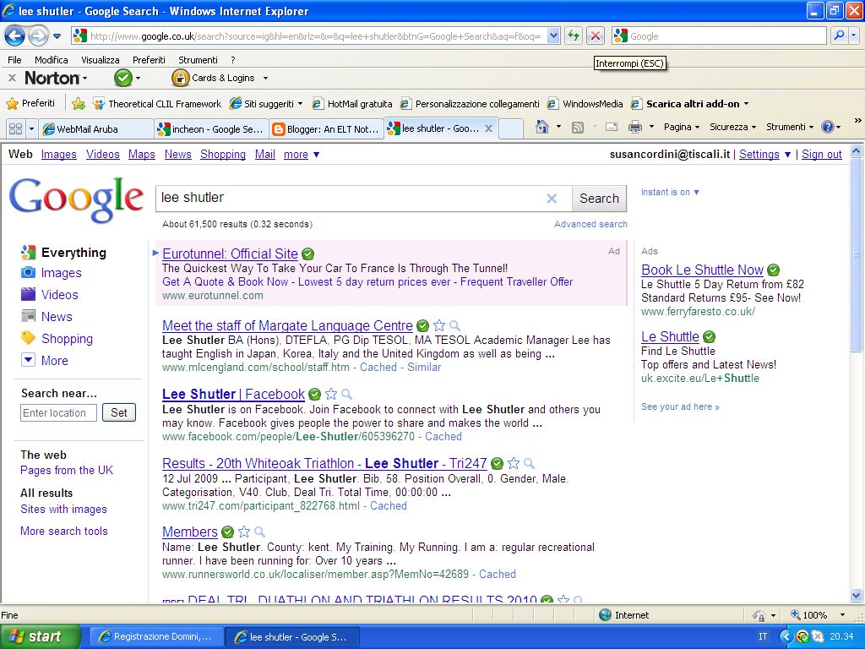
Task: Go back with the browser Back arrow
Action: click(15, 35)
